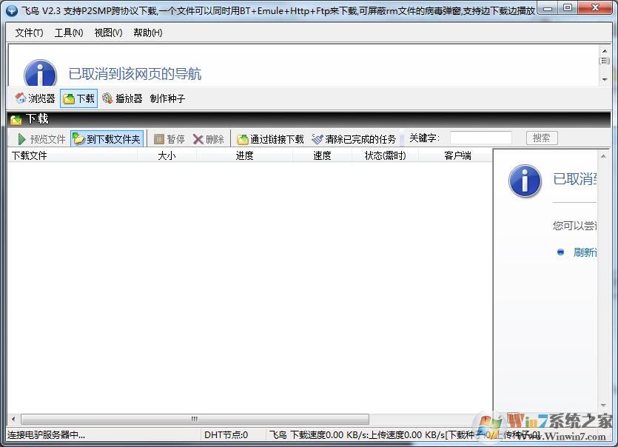Click the 暂停 pause button
Viewport: 618px width, 447px height.
169,138
